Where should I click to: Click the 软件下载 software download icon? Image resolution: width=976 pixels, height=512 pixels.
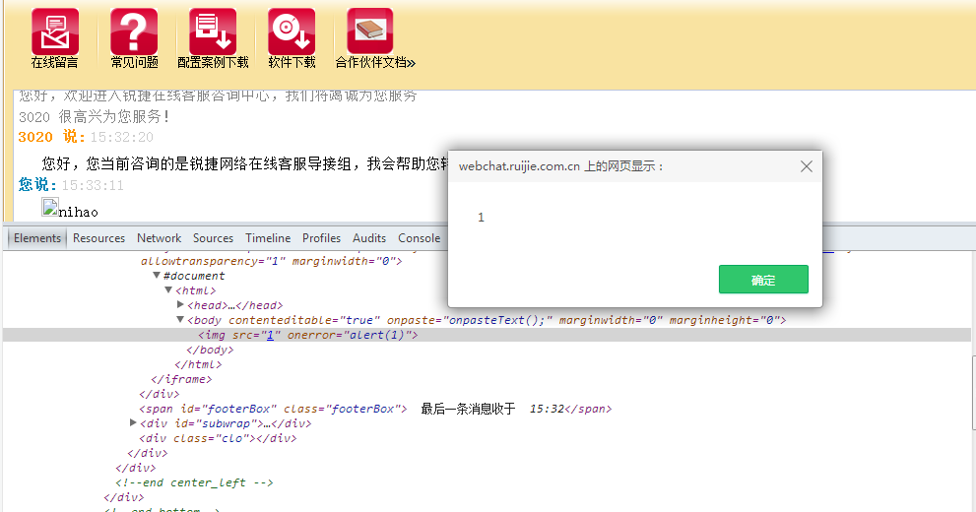pyautogui.click(x=292, y=32)
